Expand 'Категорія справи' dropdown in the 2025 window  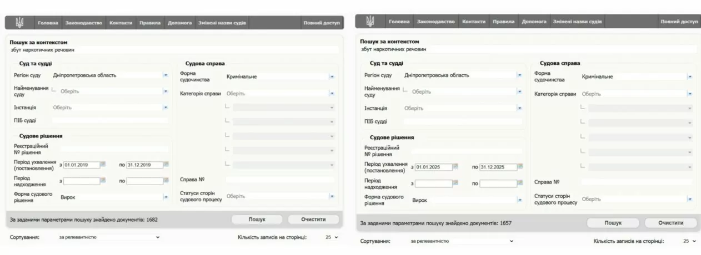(x=690, y=94)
